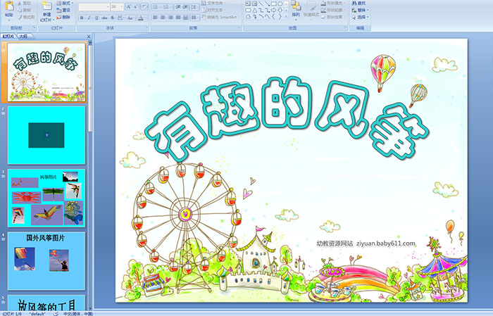Open the font color picker
This screenshot has height=316, width=493.
(x=144, y=17)
